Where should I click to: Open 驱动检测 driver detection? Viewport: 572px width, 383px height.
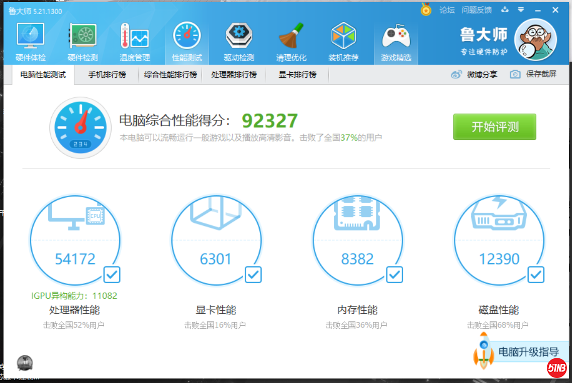coord(239,42)
